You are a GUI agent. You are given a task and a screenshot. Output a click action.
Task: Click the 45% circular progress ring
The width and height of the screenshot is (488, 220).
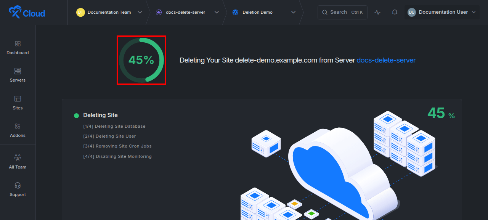pos(141,60)
